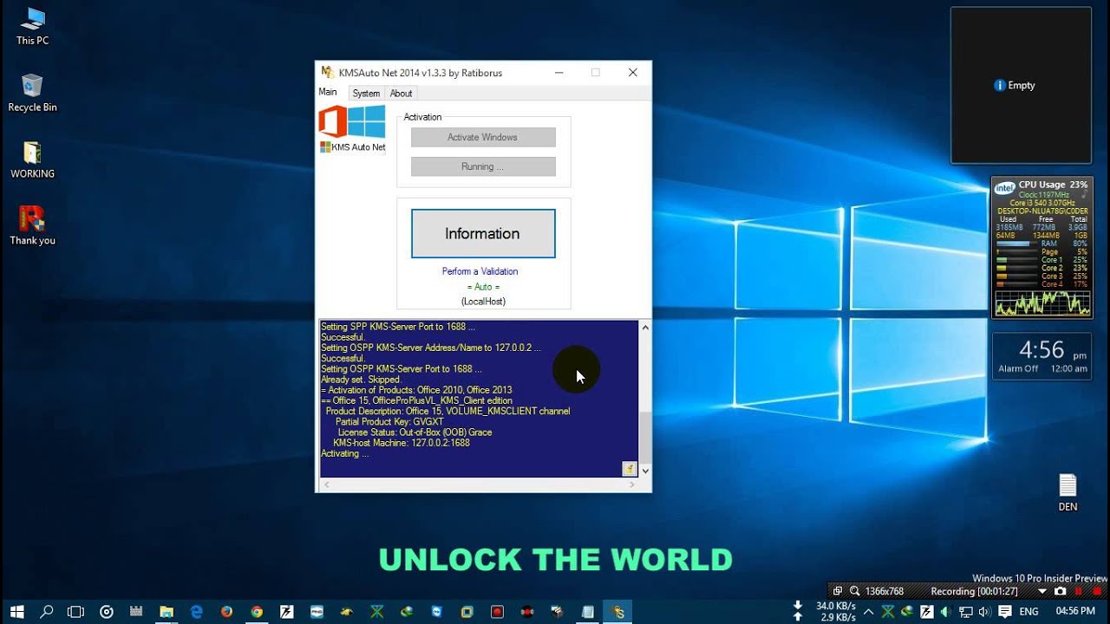
Task: Open the System tab in KMSAuto
Action: (x=366, y=94)
